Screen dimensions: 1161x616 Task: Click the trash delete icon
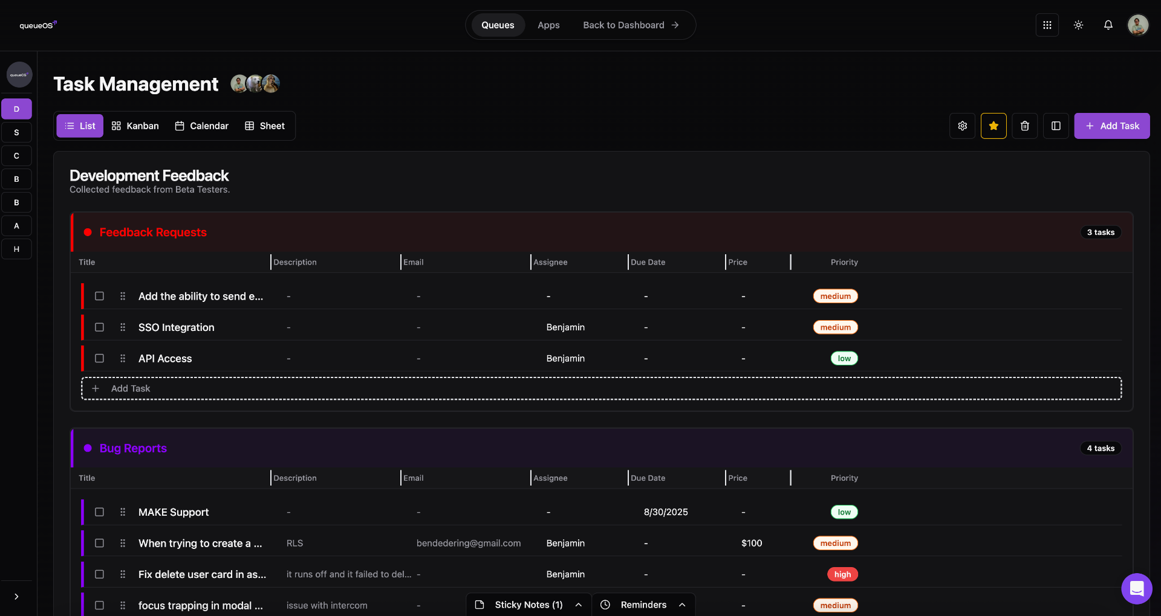(1025, 126)
